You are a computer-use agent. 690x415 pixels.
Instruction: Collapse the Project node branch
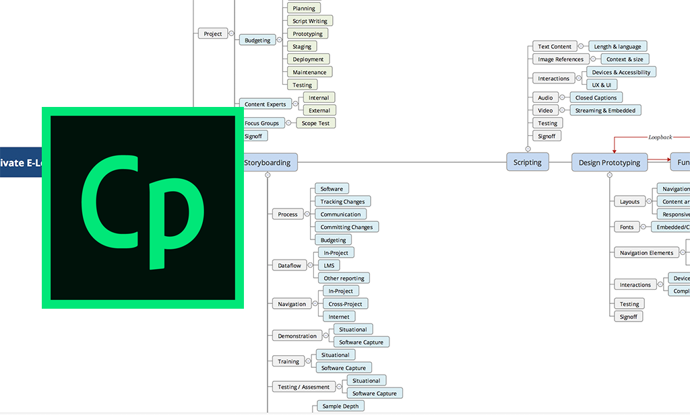coord(232,34)
